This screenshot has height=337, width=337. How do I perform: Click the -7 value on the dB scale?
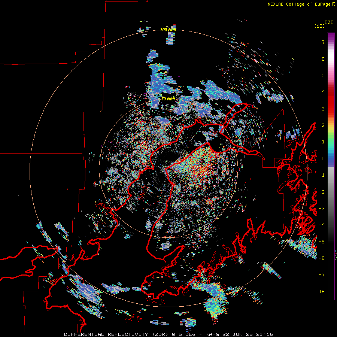[322, 275]
